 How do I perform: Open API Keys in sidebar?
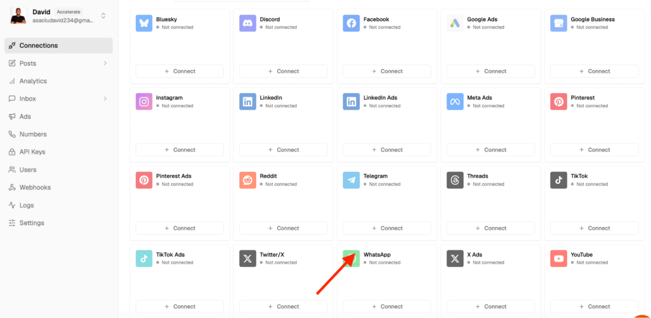pyautogui.click(x=59, y=152)
